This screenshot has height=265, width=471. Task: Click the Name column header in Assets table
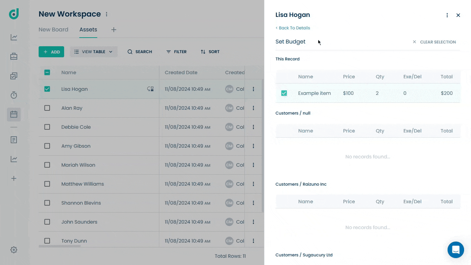tap(69, 72)
